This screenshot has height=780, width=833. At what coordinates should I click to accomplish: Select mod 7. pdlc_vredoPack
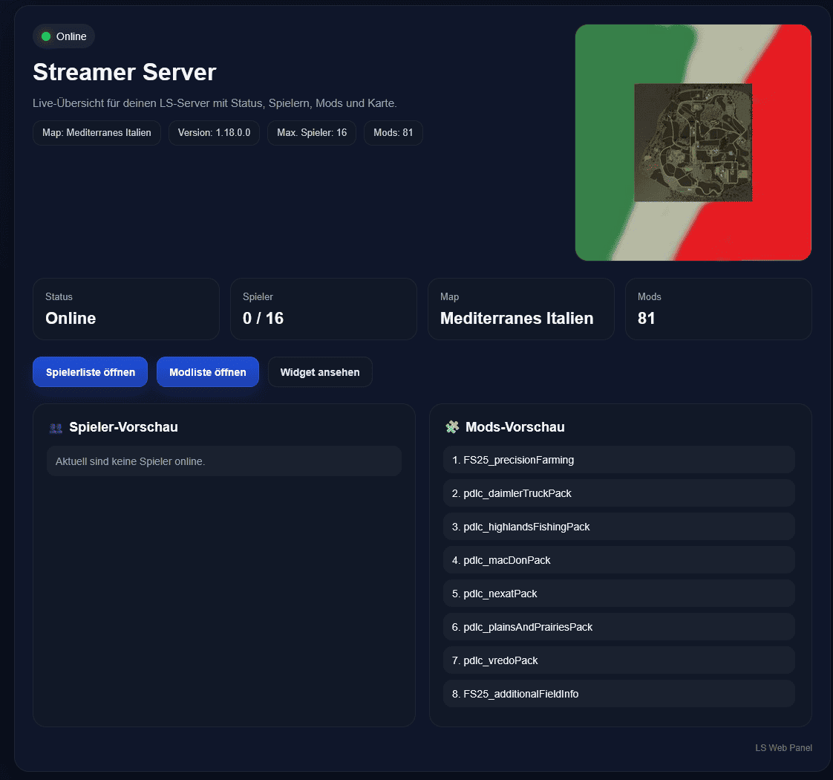(619, 660)
